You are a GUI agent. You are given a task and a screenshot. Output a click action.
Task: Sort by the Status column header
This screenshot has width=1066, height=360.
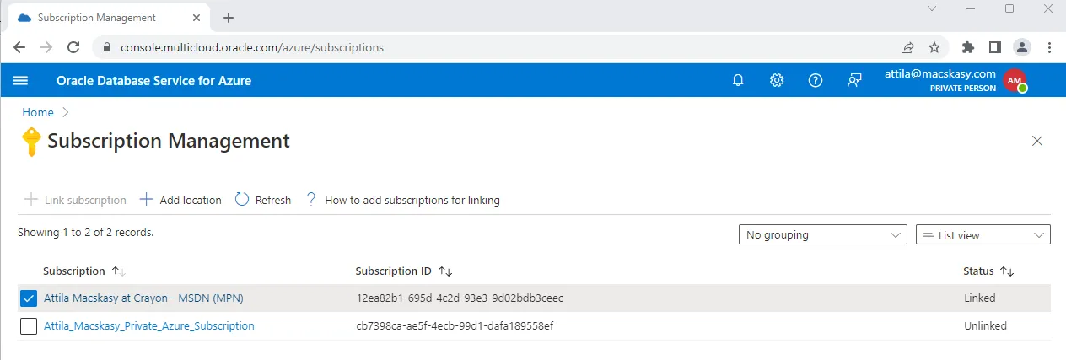coord(988,271)
